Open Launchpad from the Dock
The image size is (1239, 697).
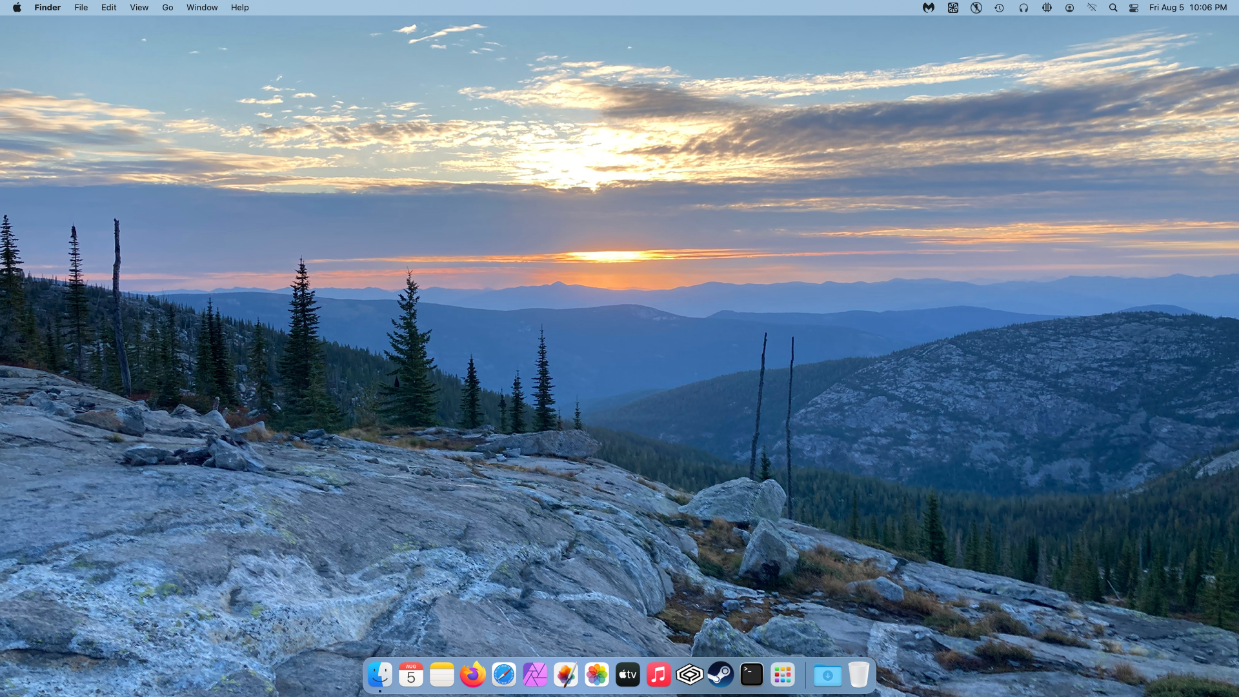[783, 675]
